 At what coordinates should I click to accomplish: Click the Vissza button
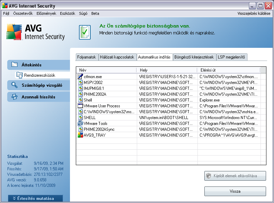pyautogui.click(x=235, y=191)
